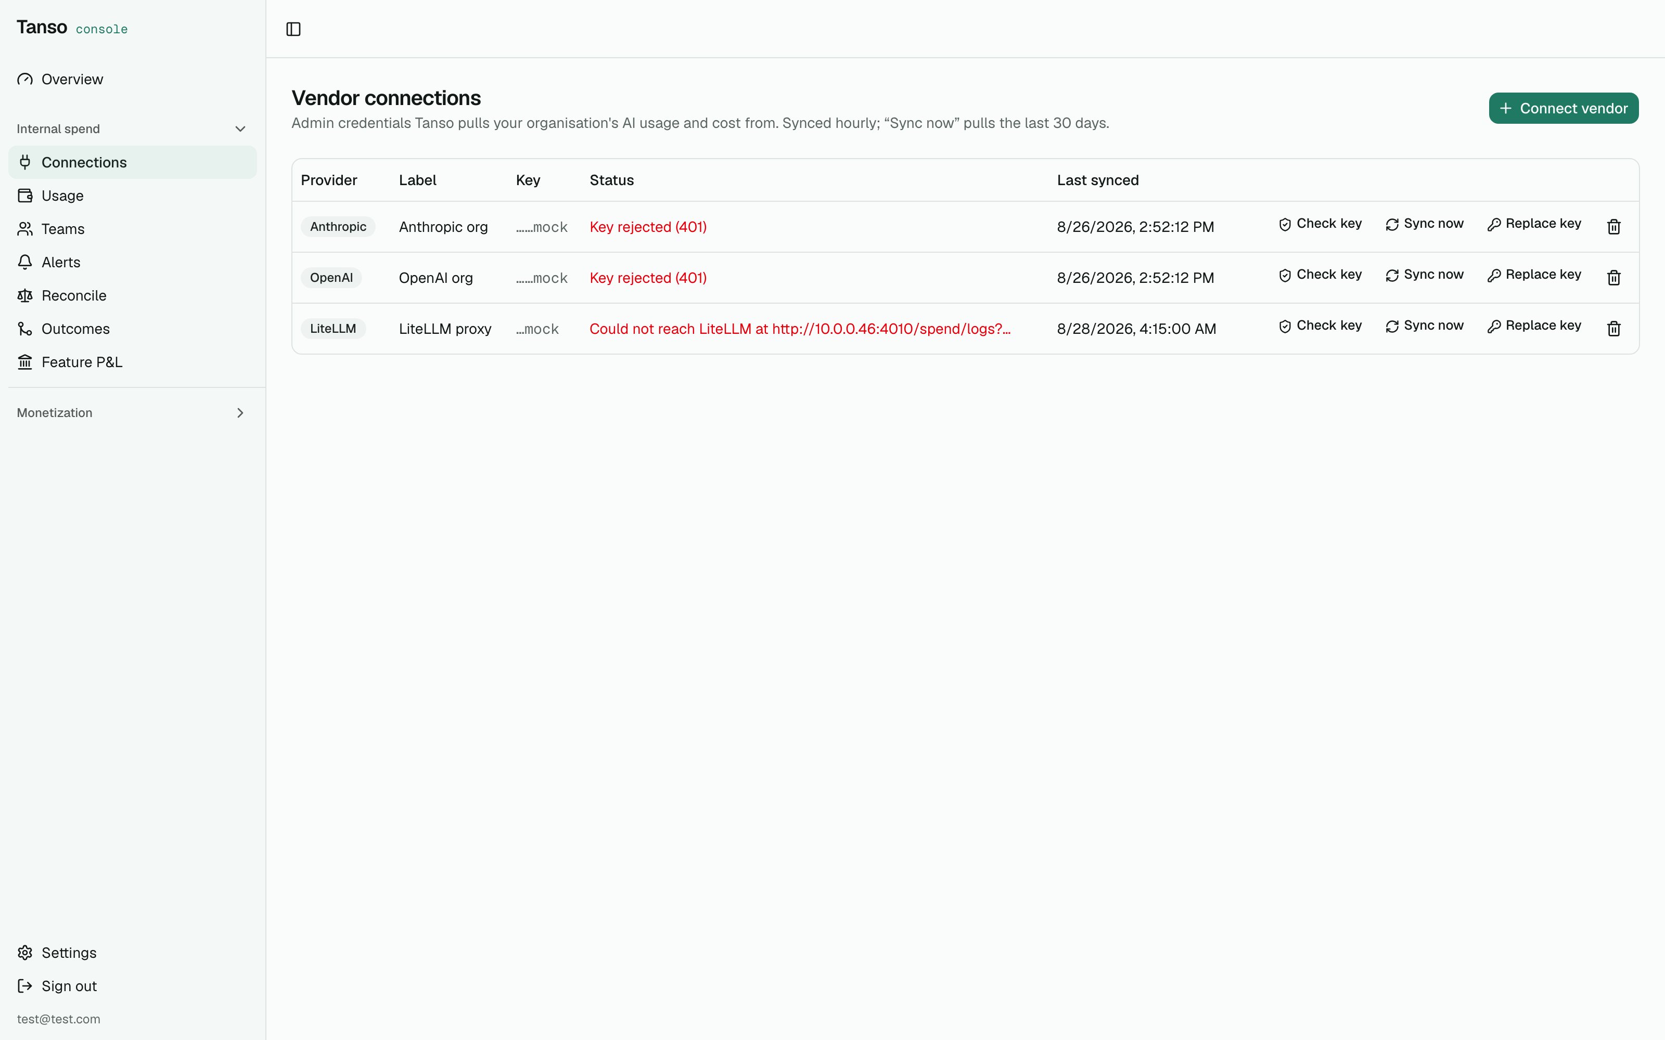Click the Anthropic row's Key rejected (401)
1665x1040 pixels.
(x=648, y=227)
